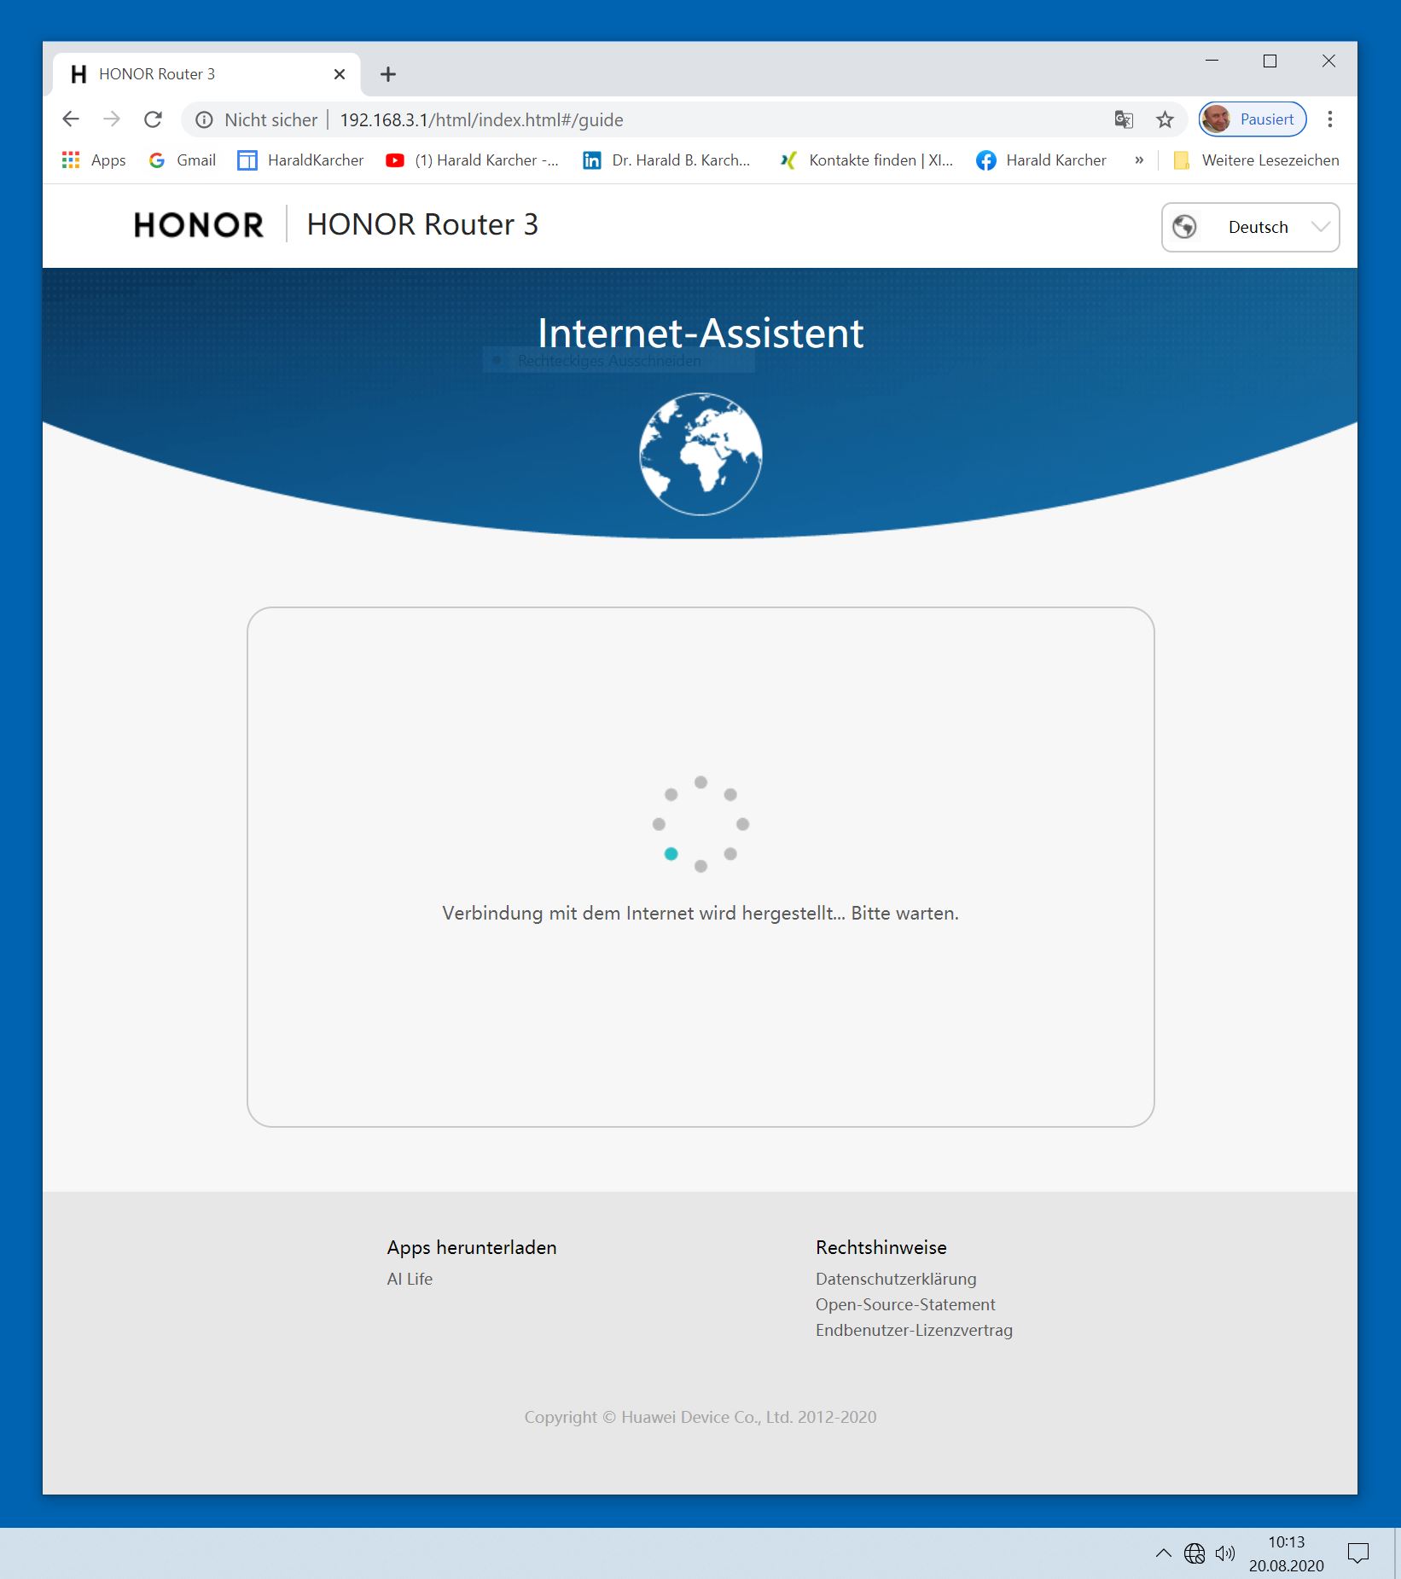Open the Kontakte finden Xing bookmark
This screenshot has width=1401, height=1579.
pyautogui.click(x=866, y=160)
